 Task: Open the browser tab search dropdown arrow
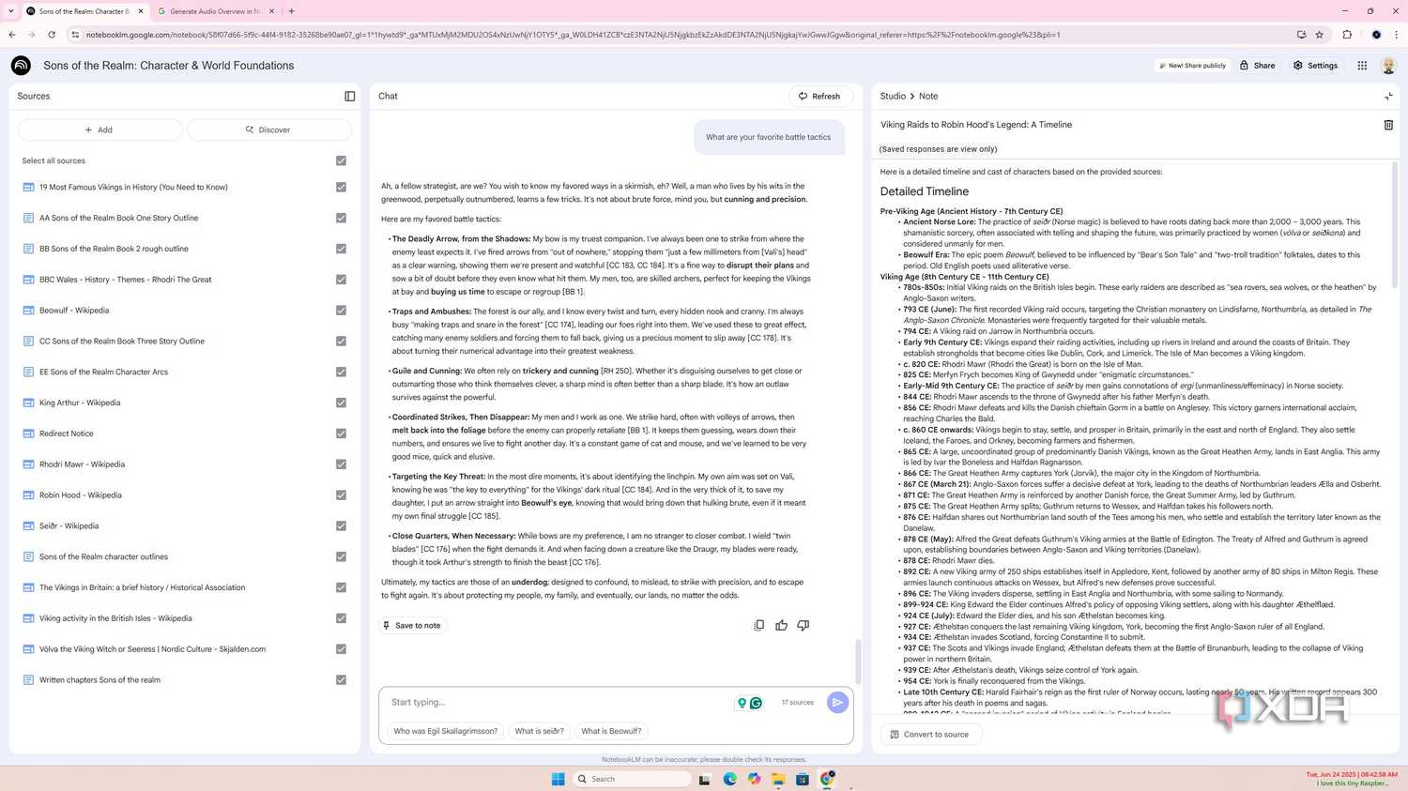point(10,11)
